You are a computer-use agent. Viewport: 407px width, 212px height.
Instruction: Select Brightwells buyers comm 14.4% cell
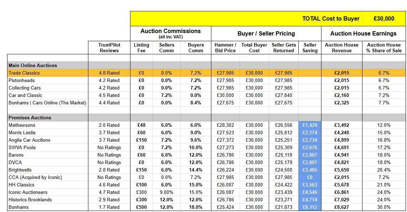pos(196,170)
